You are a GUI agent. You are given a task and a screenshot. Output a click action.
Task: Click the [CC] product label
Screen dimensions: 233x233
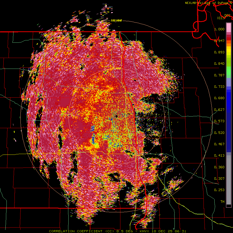click(221, 18)
